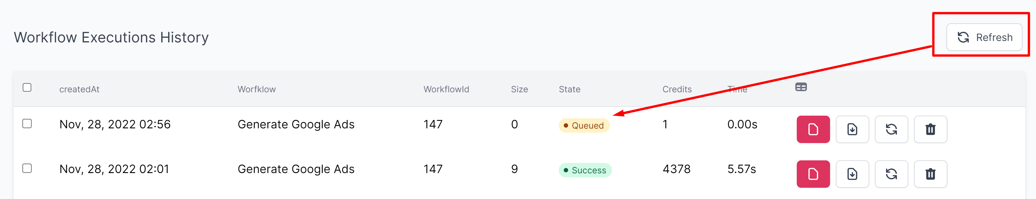Click the Queued status badge
The height and width of the screenshot is (199, 1036).
584,126
